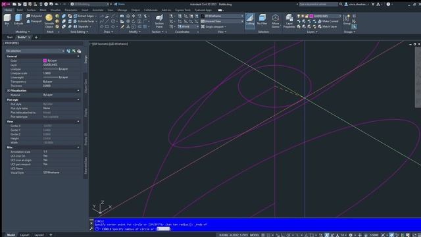Open the No selection dropdown in Properties

(x=35, y=51)
